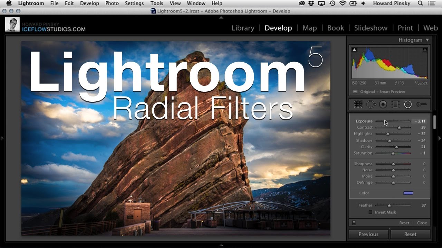
Task: Open the Slideshow module
Action: [x=371, y=28]
